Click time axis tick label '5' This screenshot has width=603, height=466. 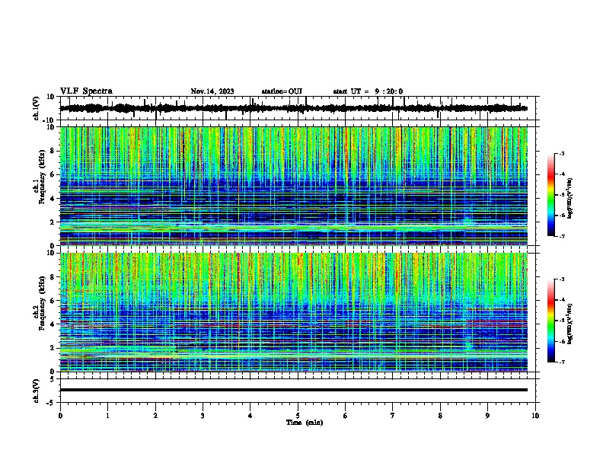(298, 416)
